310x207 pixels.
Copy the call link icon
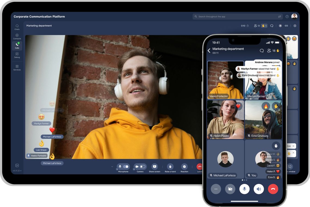pyautogui.click(x=286, y=26)
